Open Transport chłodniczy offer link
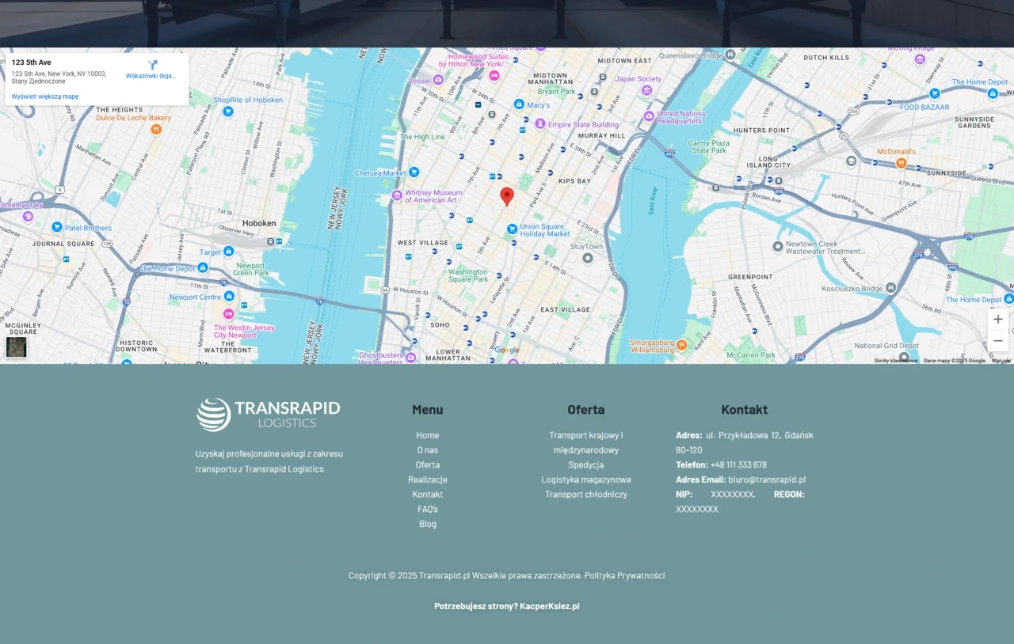1014x644 pixels. 586,494
